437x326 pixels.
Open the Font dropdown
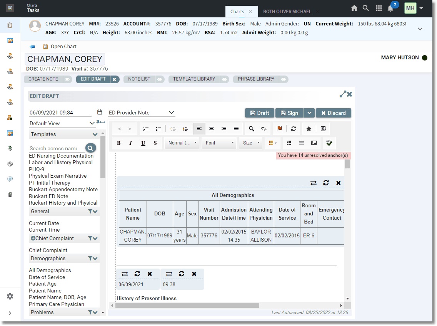(x=219, y=143)
